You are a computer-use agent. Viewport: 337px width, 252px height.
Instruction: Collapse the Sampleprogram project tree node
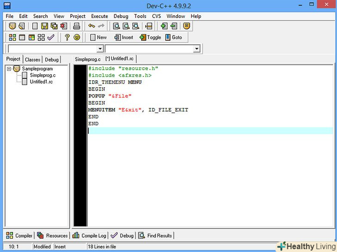[x=9, y=69]
